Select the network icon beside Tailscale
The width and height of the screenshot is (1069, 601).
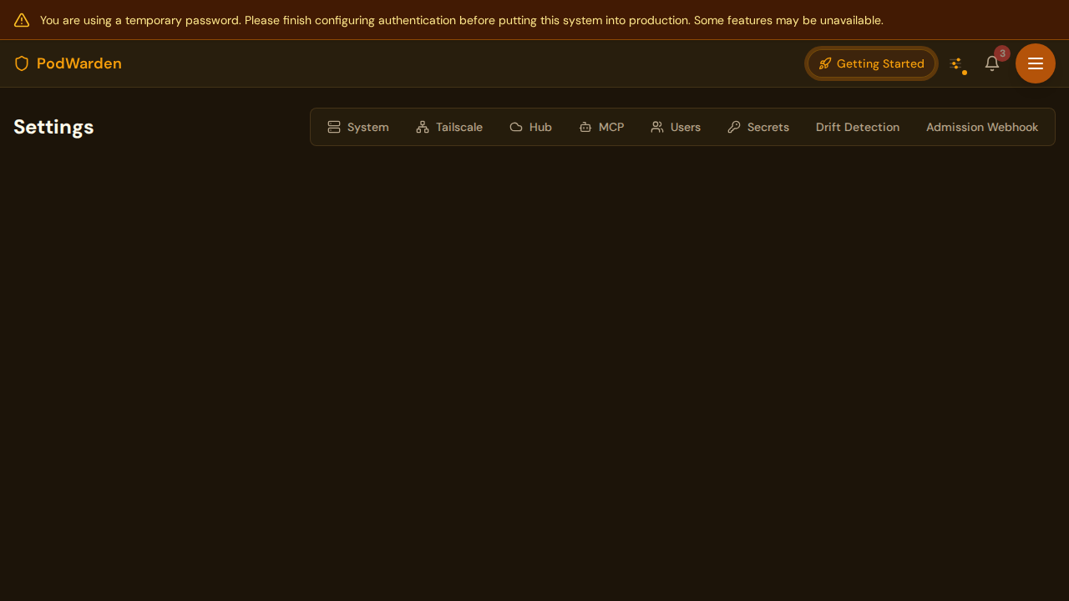(423, 127)
